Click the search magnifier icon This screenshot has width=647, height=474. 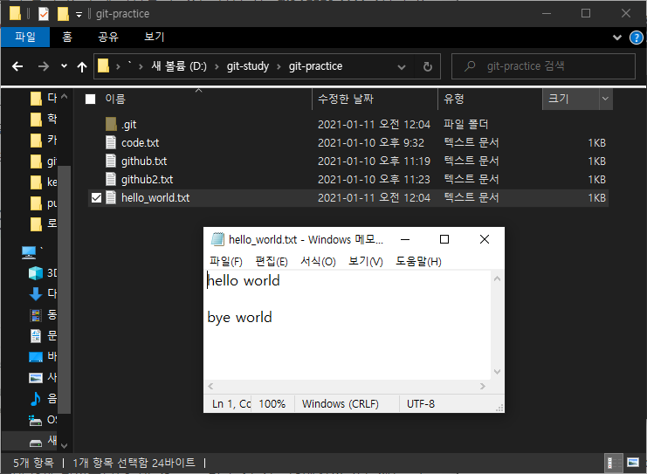(470, 66)
